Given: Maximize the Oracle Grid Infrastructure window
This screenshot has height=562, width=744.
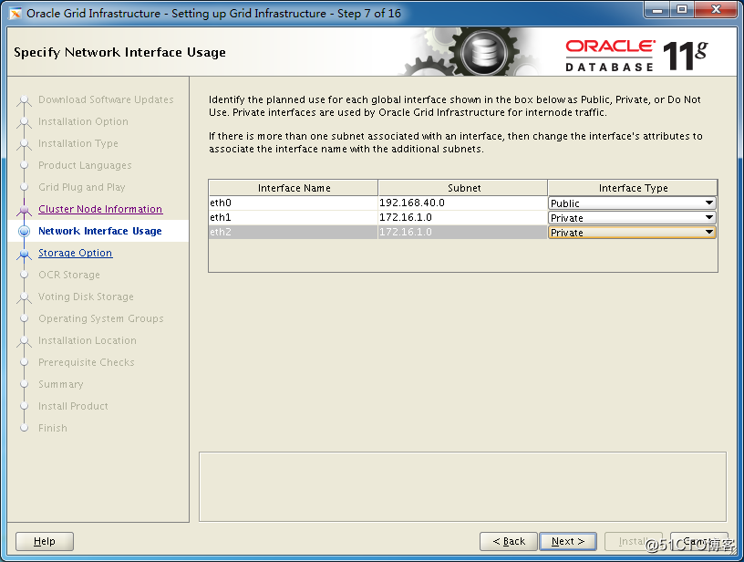Looking at the screenshot, I should [682, 9].
